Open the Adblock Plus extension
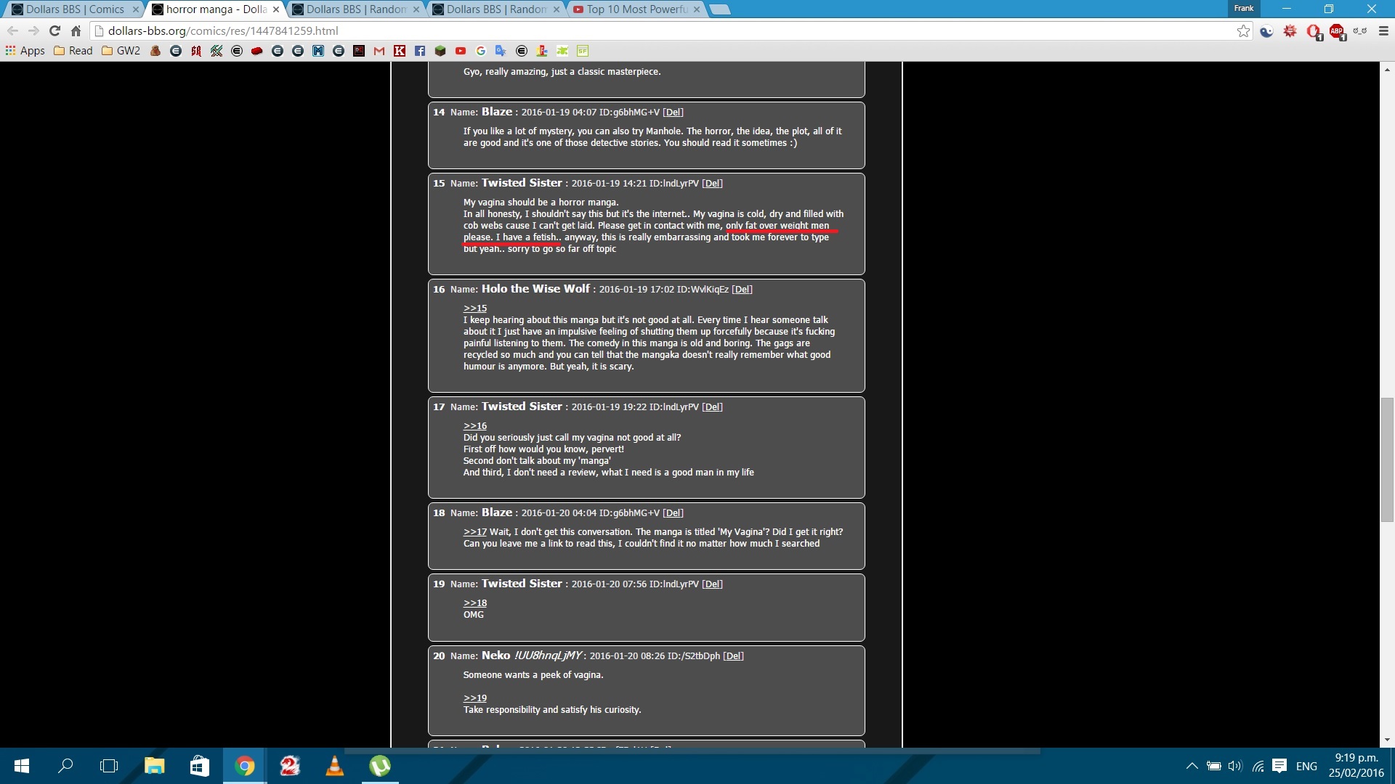The image size is (1395, 784). click(1337, 31)
